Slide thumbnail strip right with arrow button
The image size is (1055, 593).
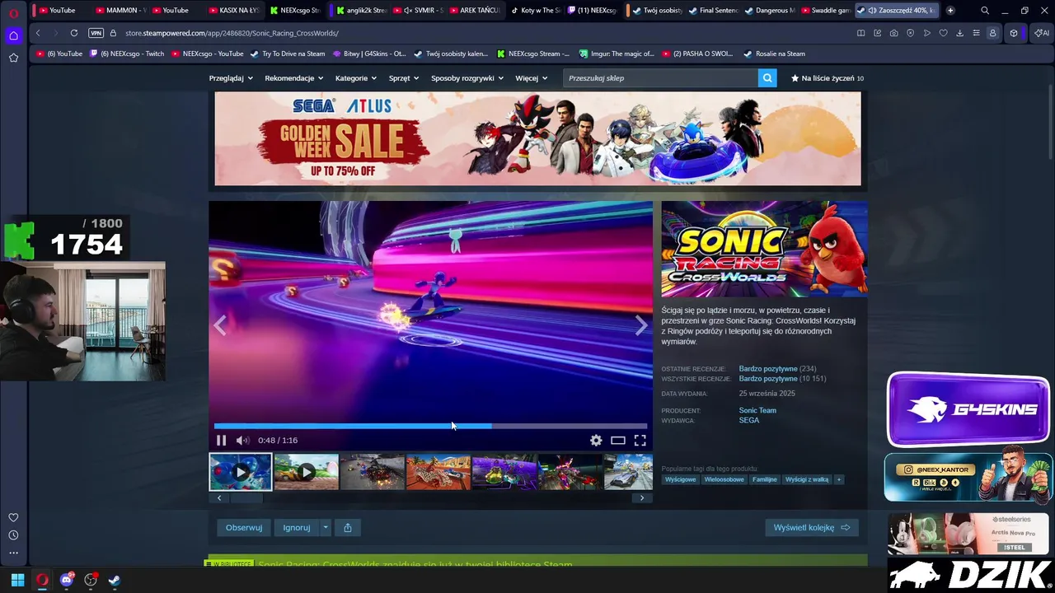(642, 497)
